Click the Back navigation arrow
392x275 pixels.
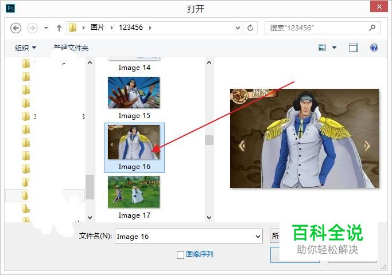click(15, 27)
